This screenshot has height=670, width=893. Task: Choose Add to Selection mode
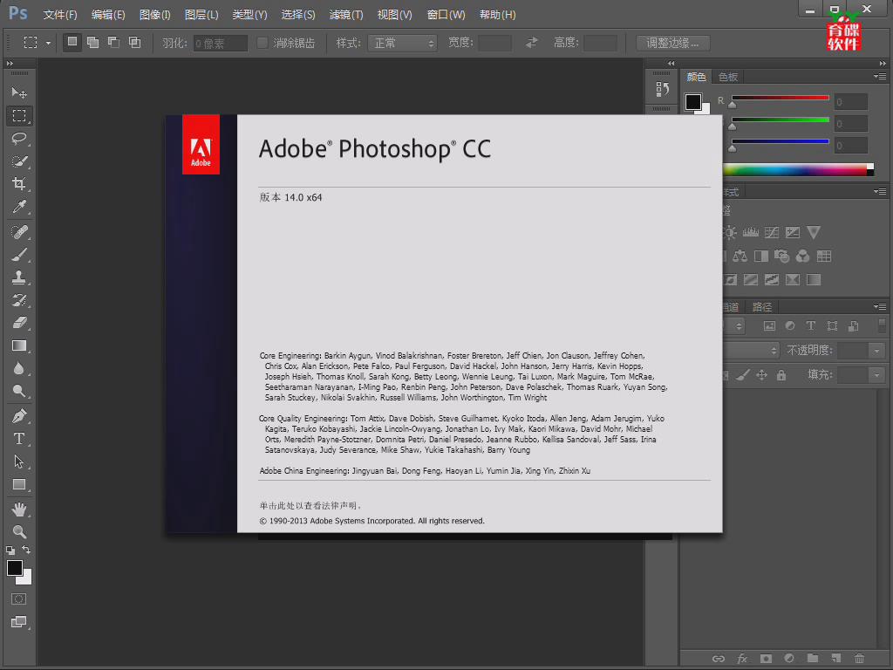[x=92, y=42]
